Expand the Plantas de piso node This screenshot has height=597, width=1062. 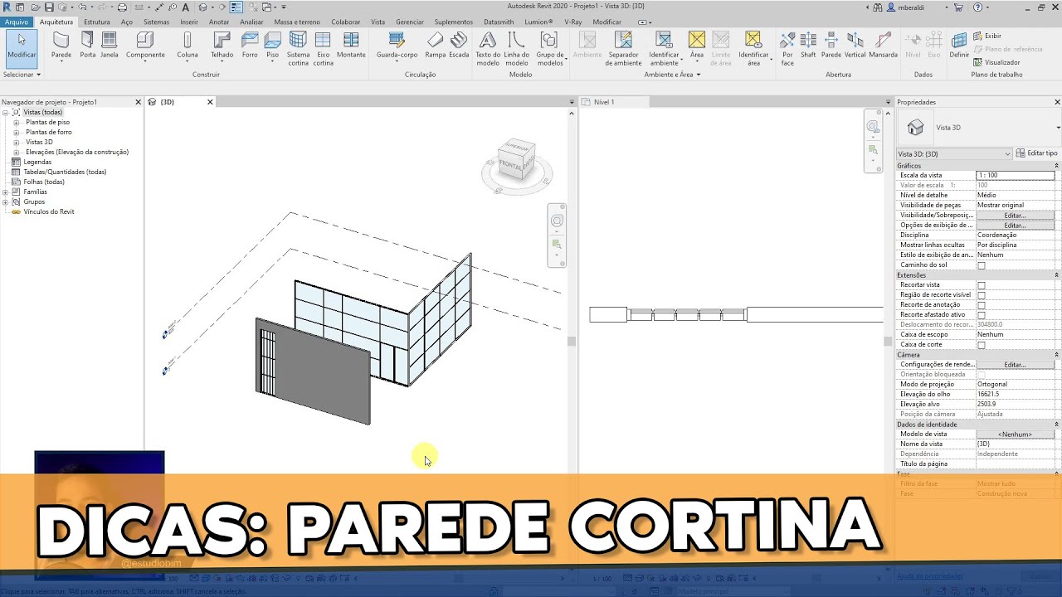(x=16, y=122)
